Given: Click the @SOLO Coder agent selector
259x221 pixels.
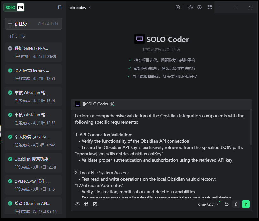Looking at the screenshot, I should point(95,104).
